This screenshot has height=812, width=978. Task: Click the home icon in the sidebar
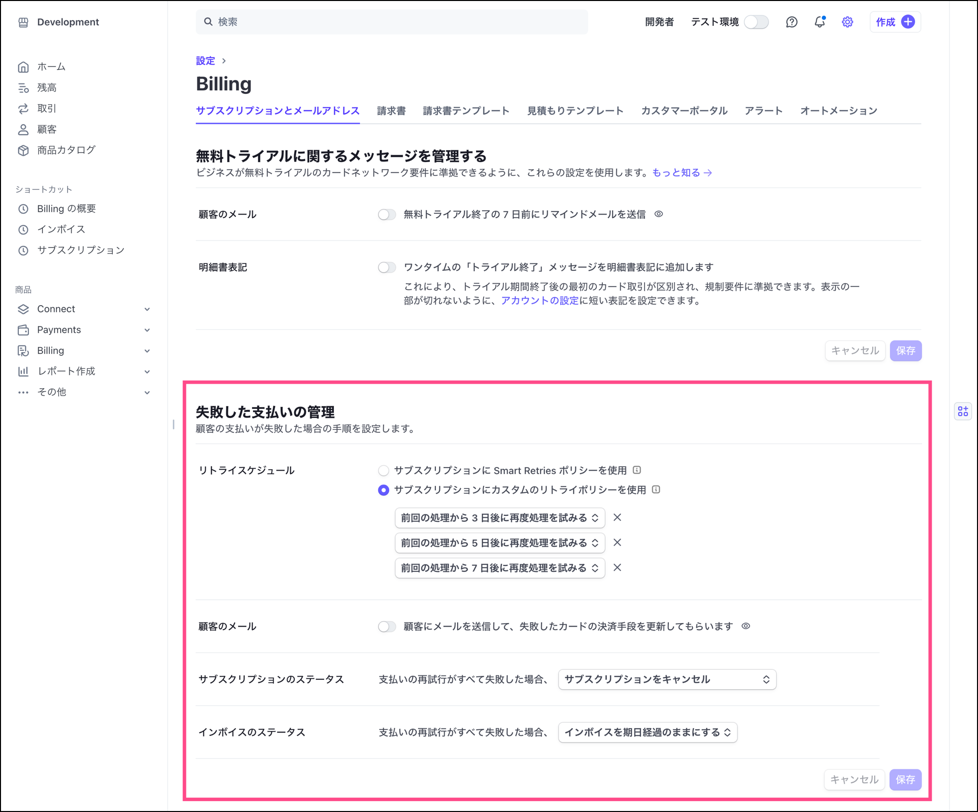(x=23, y=67)
